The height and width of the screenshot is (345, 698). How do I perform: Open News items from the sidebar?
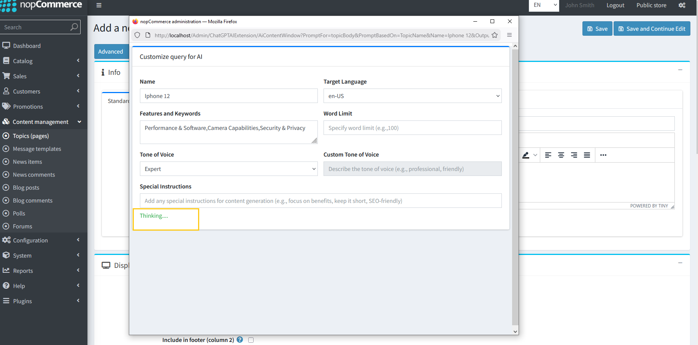[27, 161]
